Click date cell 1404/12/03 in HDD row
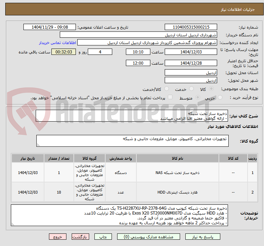Viewport: 264px width, 246px height. pyautogui.click(x=28, y=192)
